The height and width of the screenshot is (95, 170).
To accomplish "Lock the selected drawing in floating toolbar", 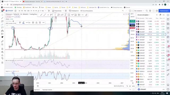I will click(x=36, y=22).
